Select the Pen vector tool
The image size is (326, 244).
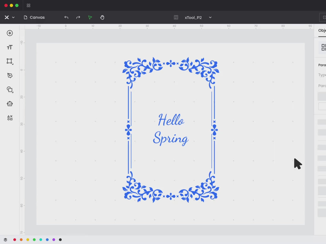[10, 76]
